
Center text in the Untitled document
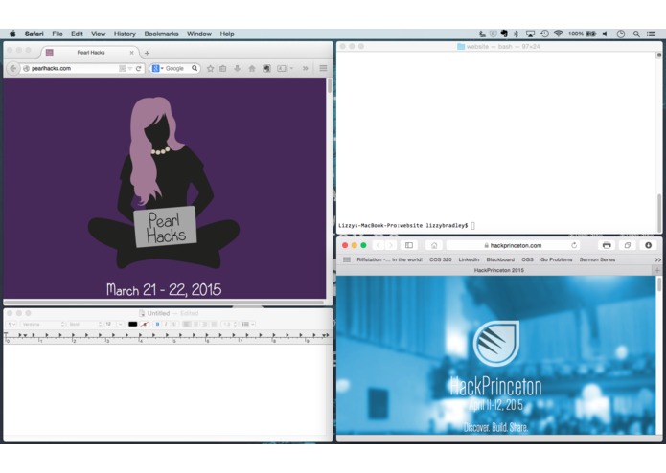click(195, 324)
